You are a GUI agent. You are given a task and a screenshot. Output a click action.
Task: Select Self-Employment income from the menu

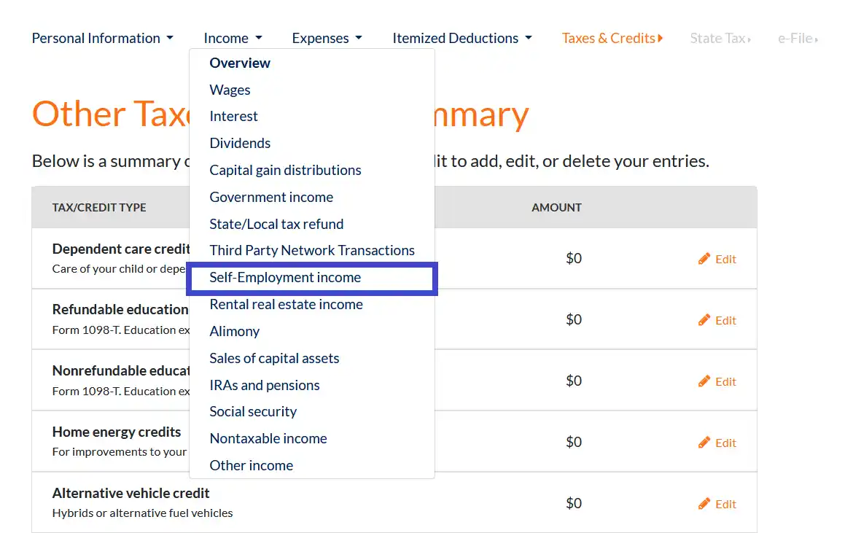pos(285,277)
